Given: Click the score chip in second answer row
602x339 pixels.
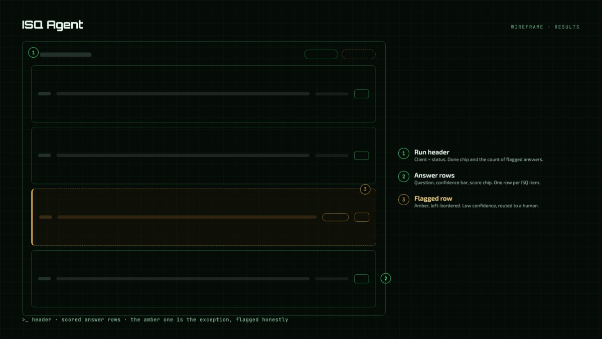Looking at the screenshot, I should click(362, 155).
